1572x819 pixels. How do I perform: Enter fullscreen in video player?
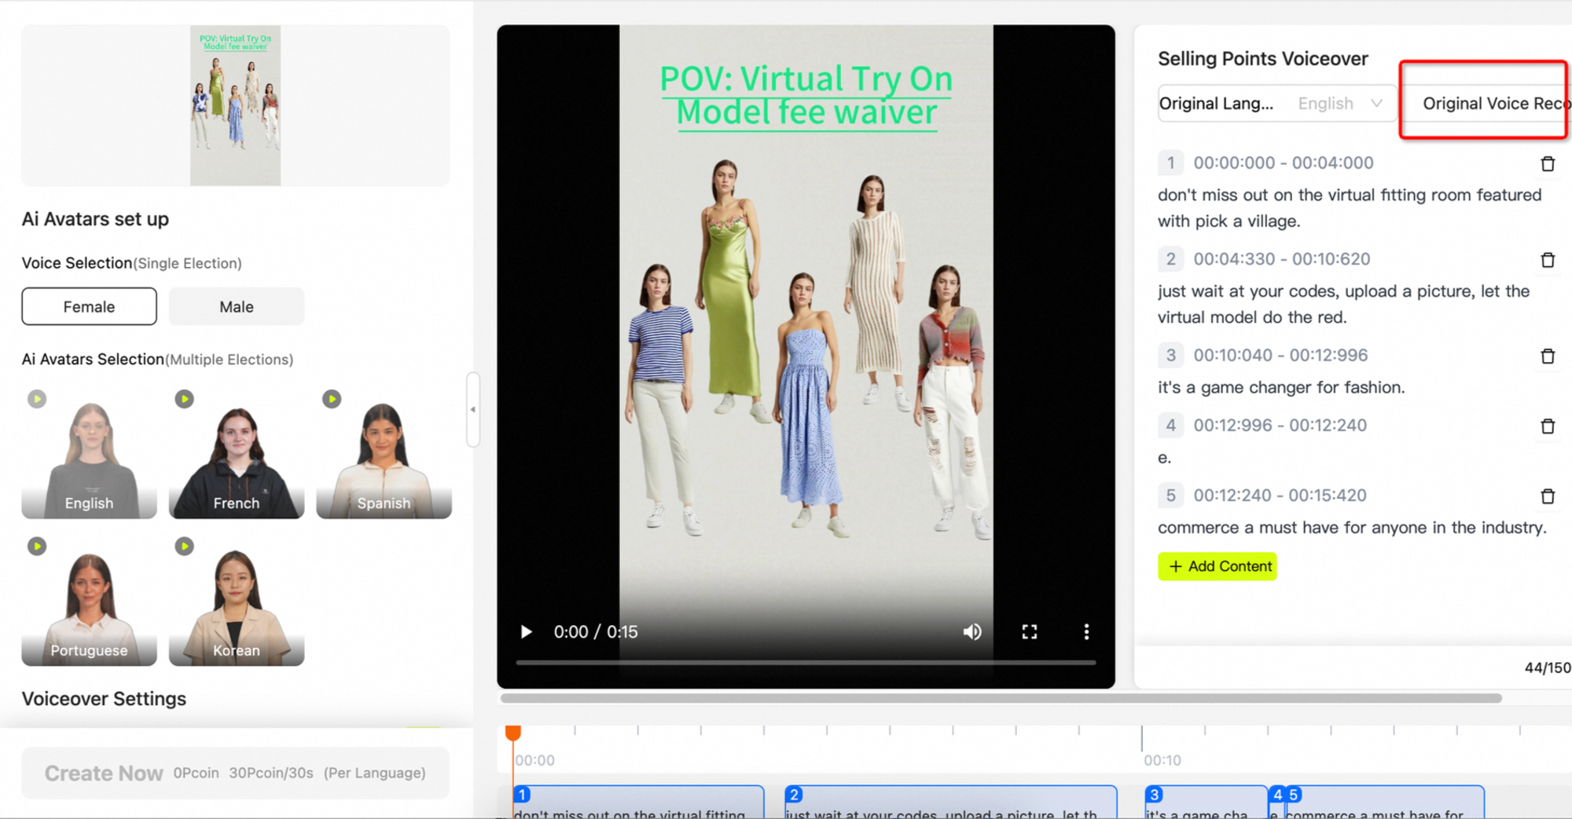1030,632
